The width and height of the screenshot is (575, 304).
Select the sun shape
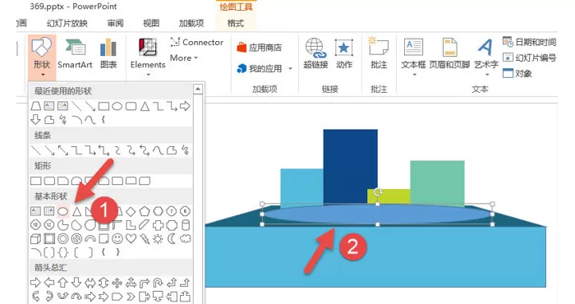point(158,239)
